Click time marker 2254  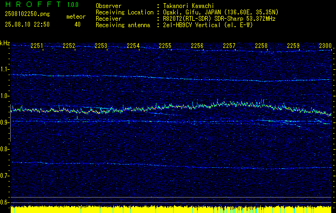(133, 45)
